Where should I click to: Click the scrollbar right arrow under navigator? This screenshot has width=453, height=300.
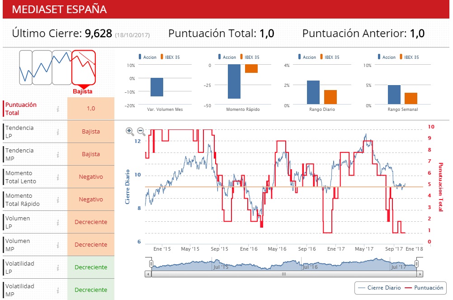point(420,274)
